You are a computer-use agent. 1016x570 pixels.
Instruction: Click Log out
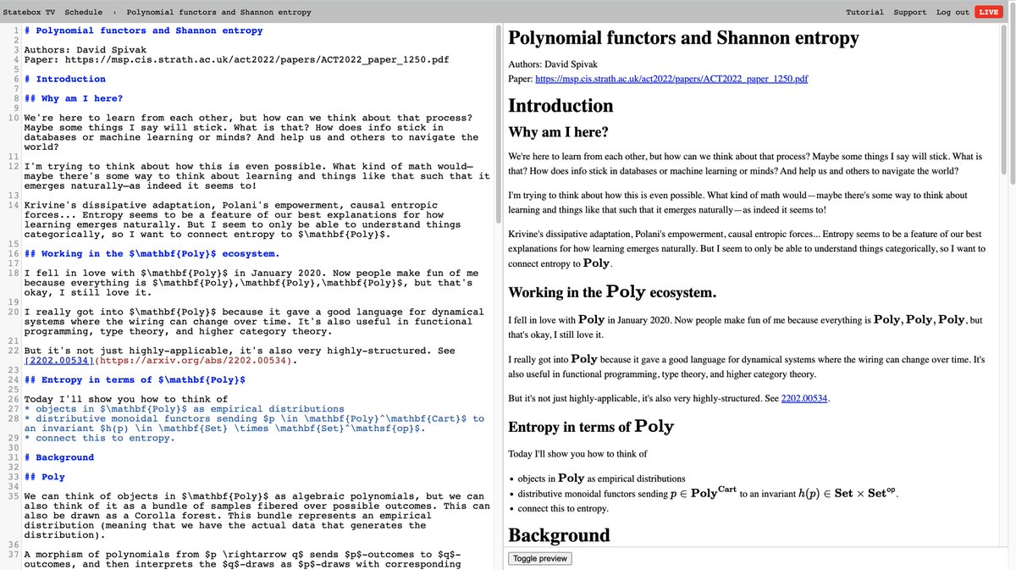pyautogui.click(x=952, y=12)
